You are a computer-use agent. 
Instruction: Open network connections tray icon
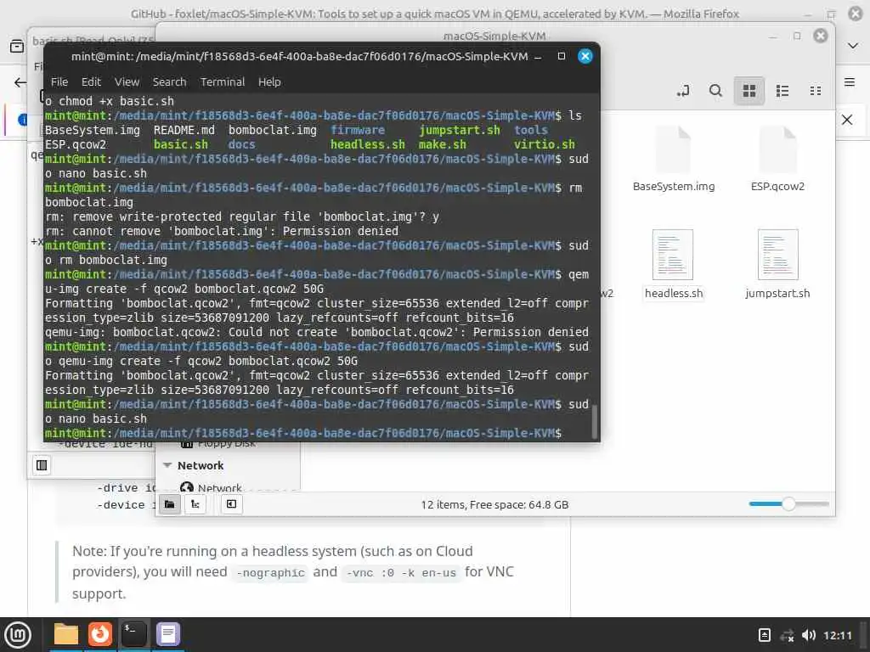787,635
